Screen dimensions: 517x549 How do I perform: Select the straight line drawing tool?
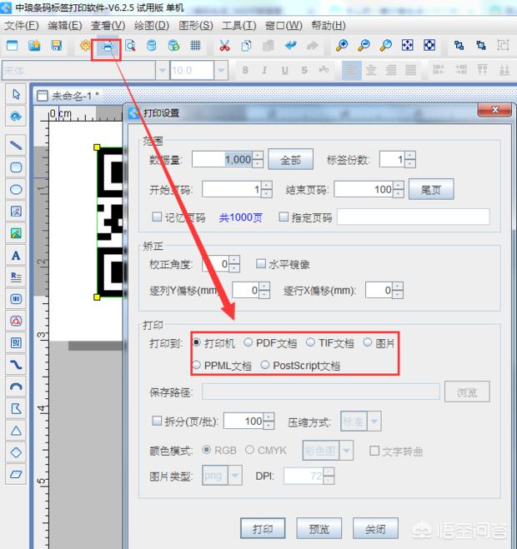click(16, 145)
